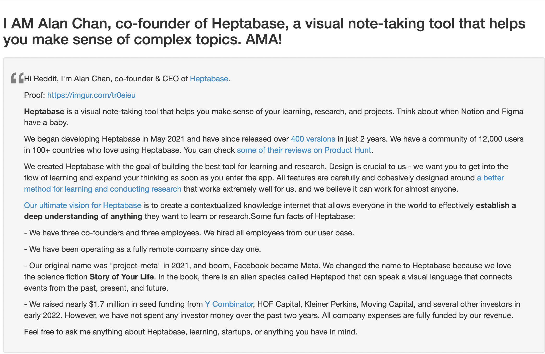
Task: Click bold 'Story of Your Life' text
Action: [x=122, y=277]
